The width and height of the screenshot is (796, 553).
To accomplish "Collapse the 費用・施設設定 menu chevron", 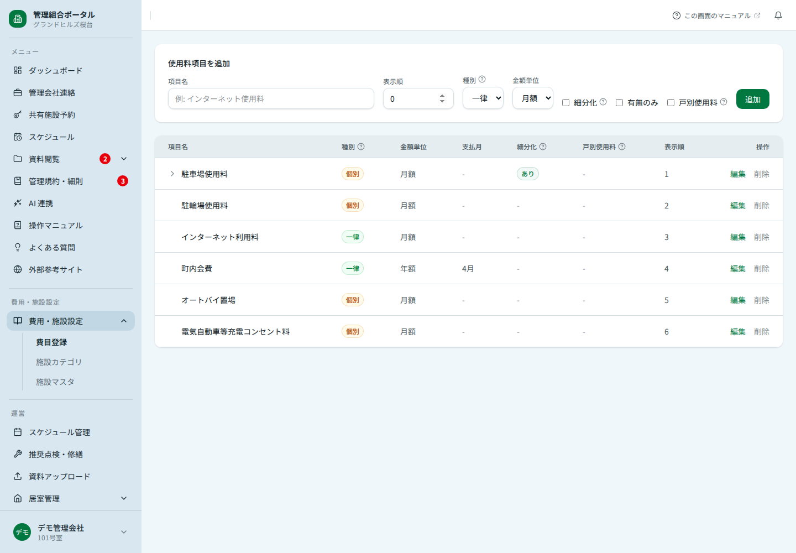I will pyautogui.click(x=124, y=321).
